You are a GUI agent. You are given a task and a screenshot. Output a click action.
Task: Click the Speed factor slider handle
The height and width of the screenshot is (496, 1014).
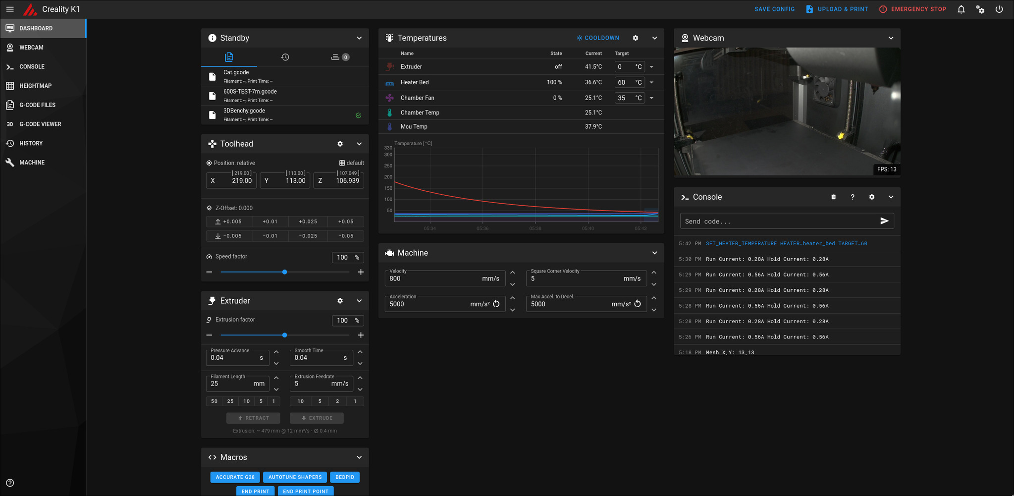284,272
